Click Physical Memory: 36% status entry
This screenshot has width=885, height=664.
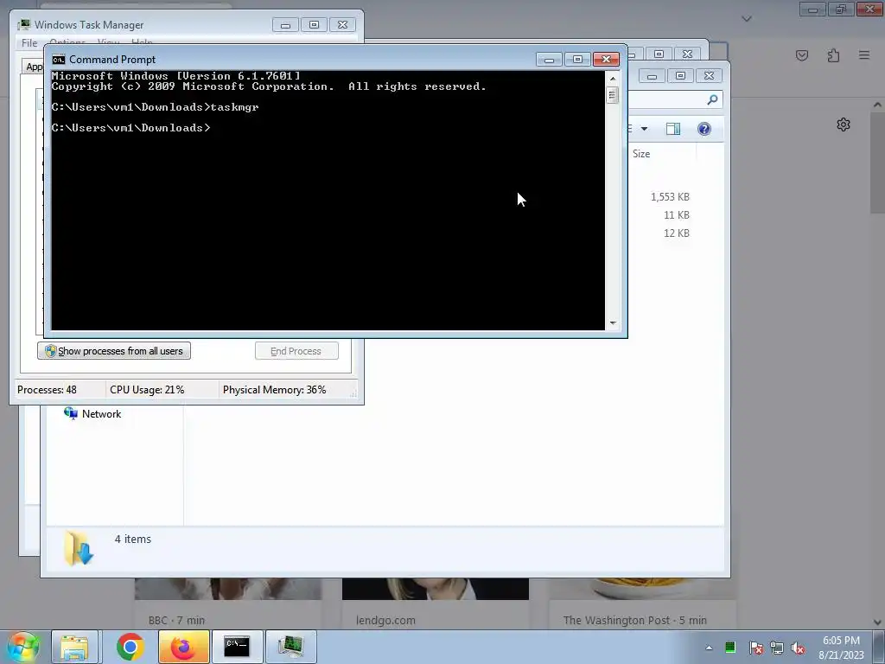tap(274, 390)
